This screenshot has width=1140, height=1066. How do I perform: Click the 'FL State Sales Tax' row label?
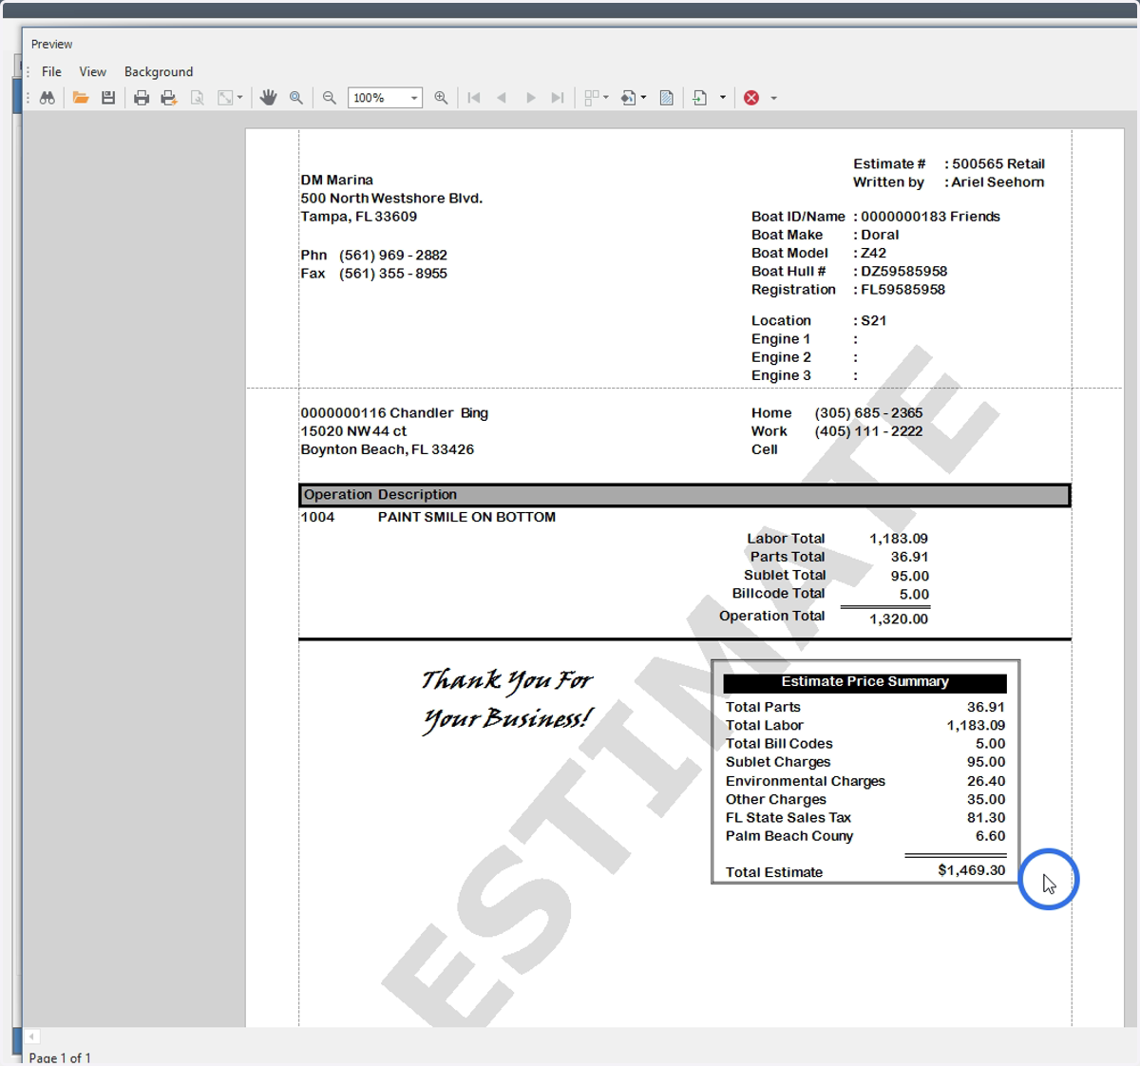coord(788,818)
